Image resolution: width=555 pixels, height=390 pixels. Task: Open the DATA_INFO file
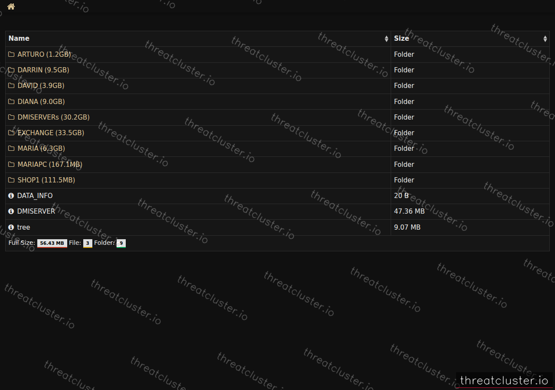[35, 196]
